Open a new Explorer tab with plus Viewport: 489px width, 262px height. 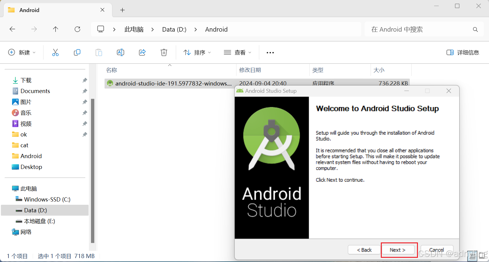pyautogui.click(x=122, y=10)
